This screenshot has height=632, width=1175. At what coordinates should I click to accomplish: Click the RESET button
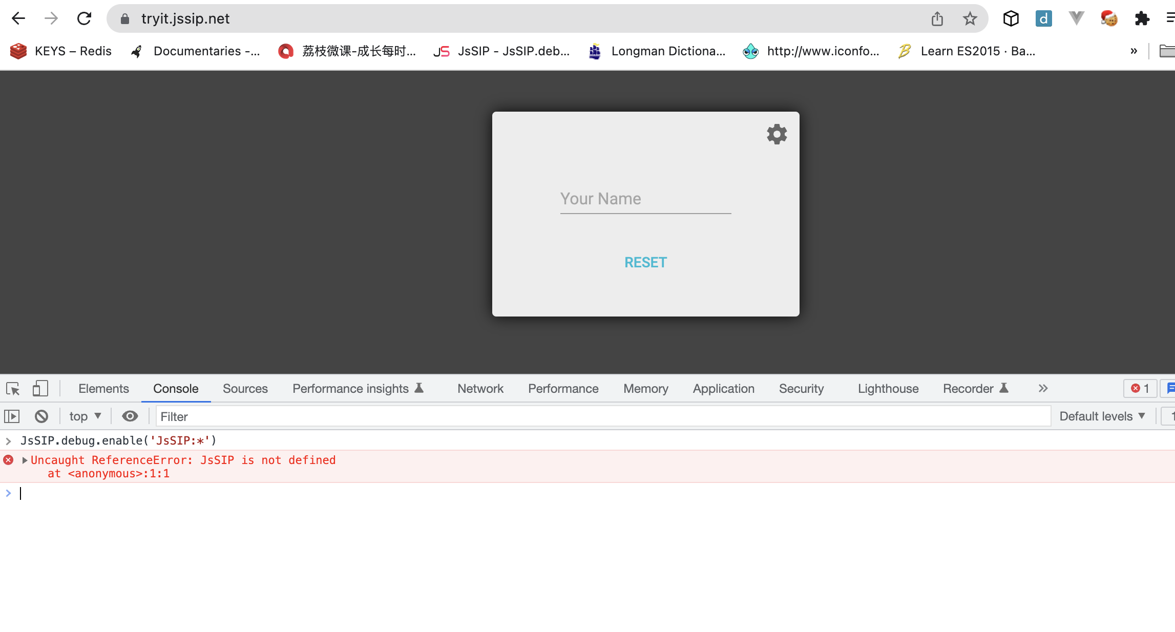(x=645, y=262)
